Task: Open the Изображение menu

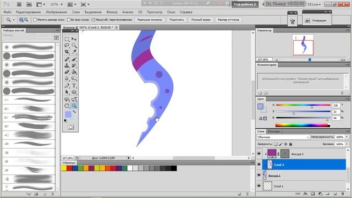Action: [56, 12]
